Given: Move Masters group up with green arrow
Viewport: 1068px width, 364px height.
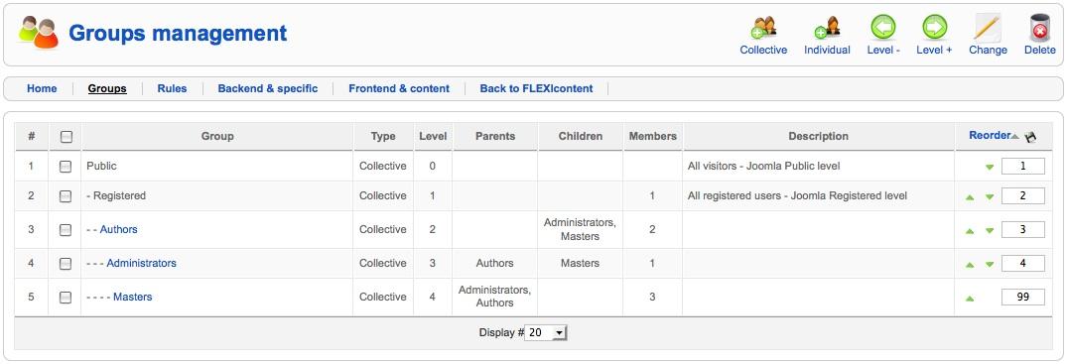Looking at the screenshot, I should [970, 299].
